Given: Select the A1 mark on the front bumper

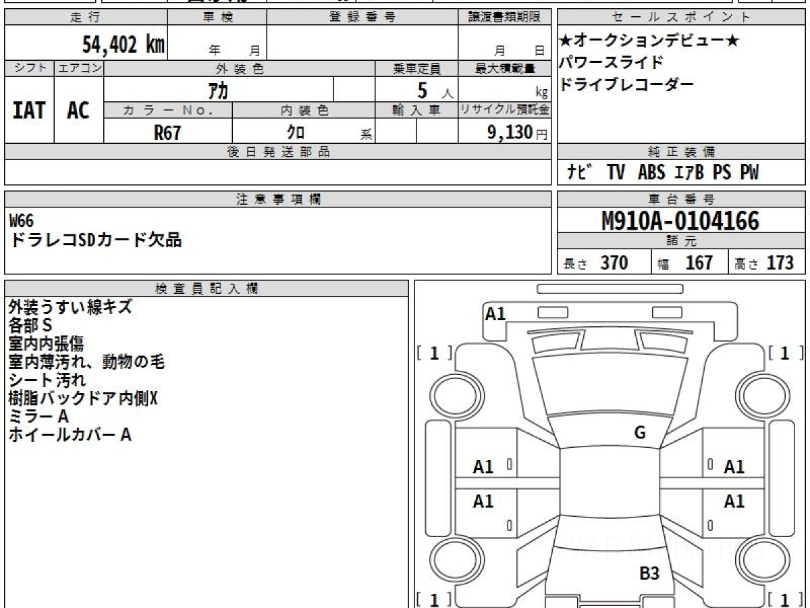Looking at the screenshot, I should point(495,313).
